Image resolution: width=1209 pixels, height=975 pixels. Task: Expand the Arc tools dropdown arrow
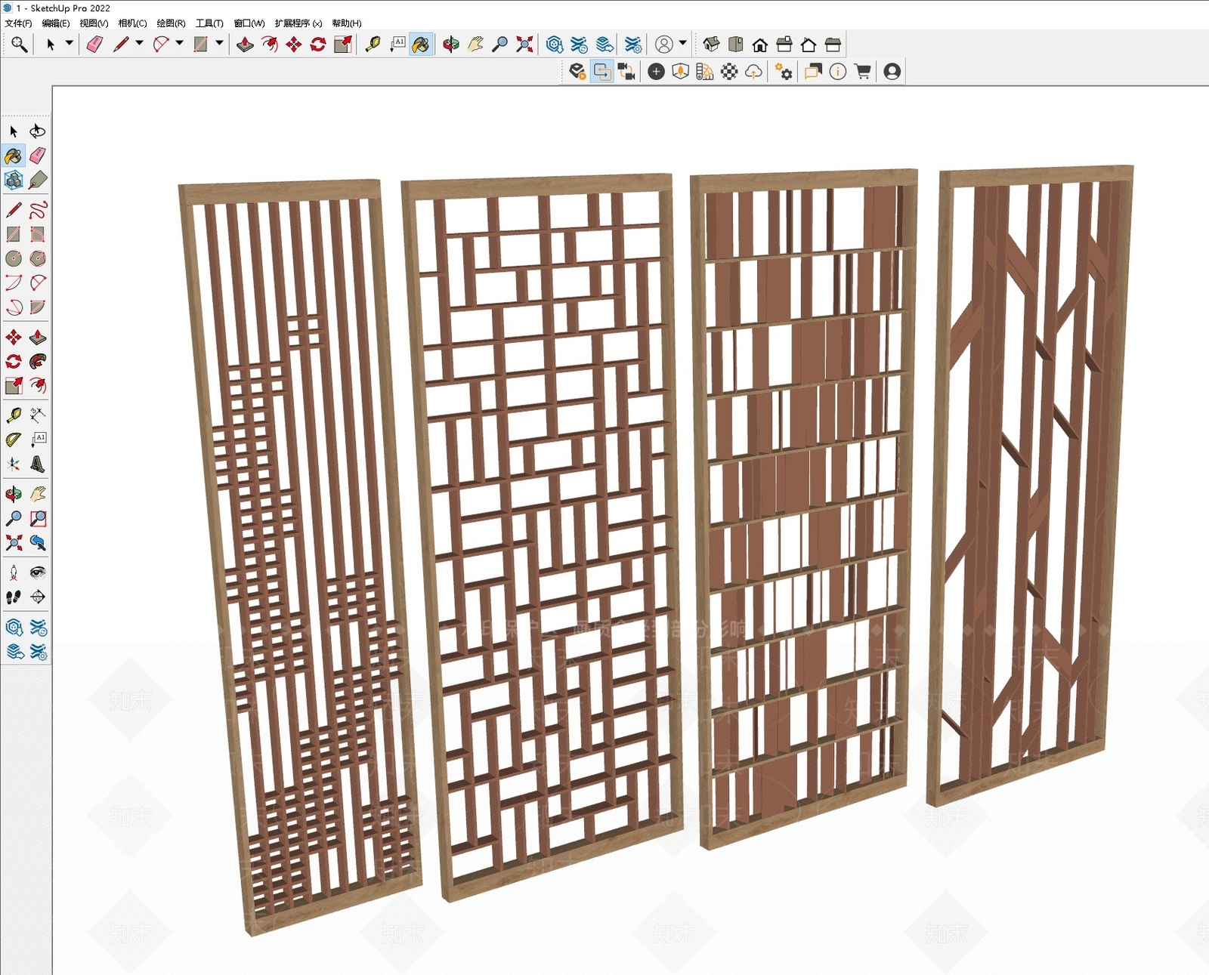tap(179, 44)
